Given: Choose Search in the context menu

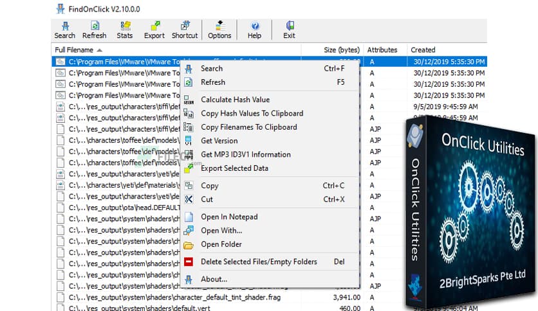Looking at the screenshot, I should coord(270,69).
